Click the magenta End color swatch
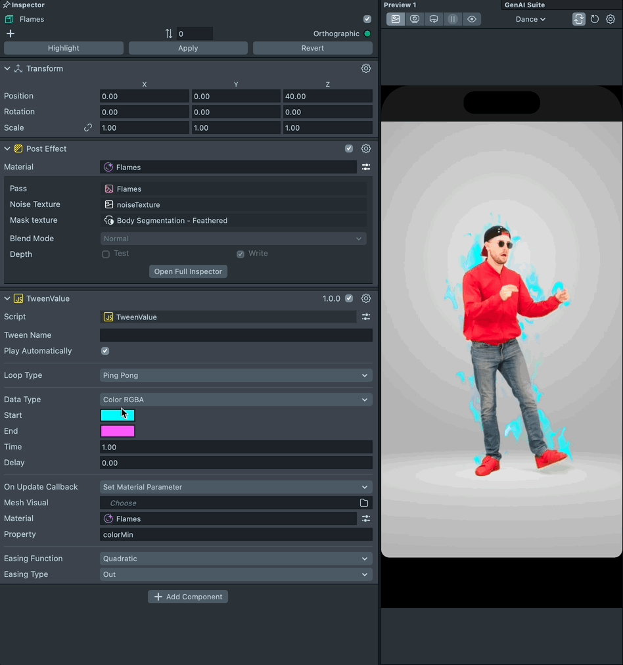Screen dimensions: 623x665 (118, 431)
